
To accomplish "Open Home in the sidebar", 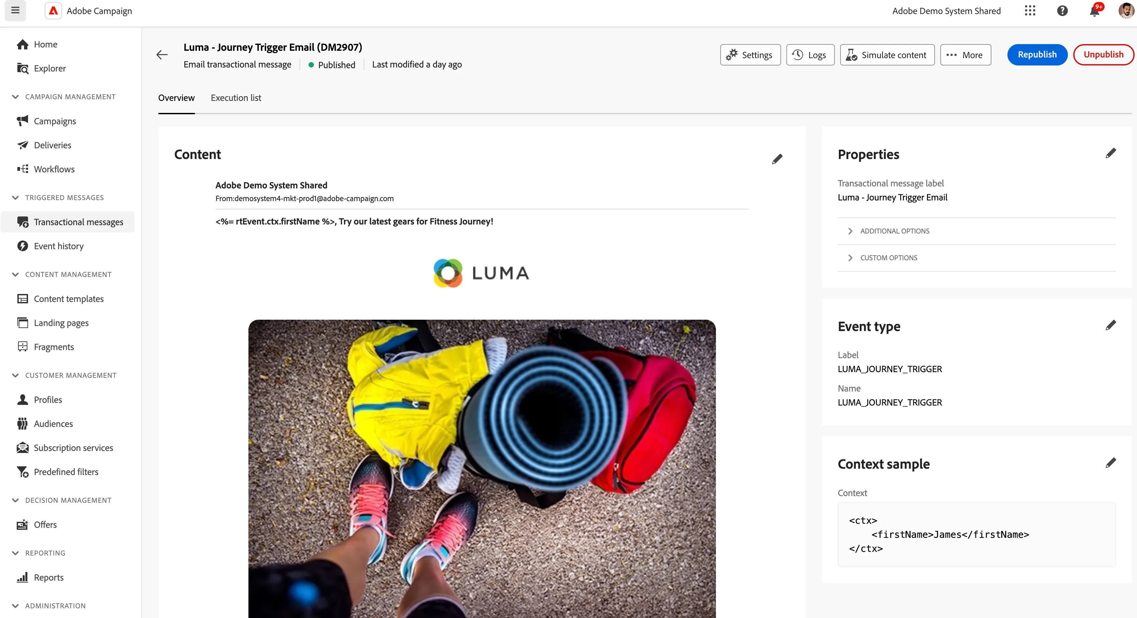I will click(67, 44).
